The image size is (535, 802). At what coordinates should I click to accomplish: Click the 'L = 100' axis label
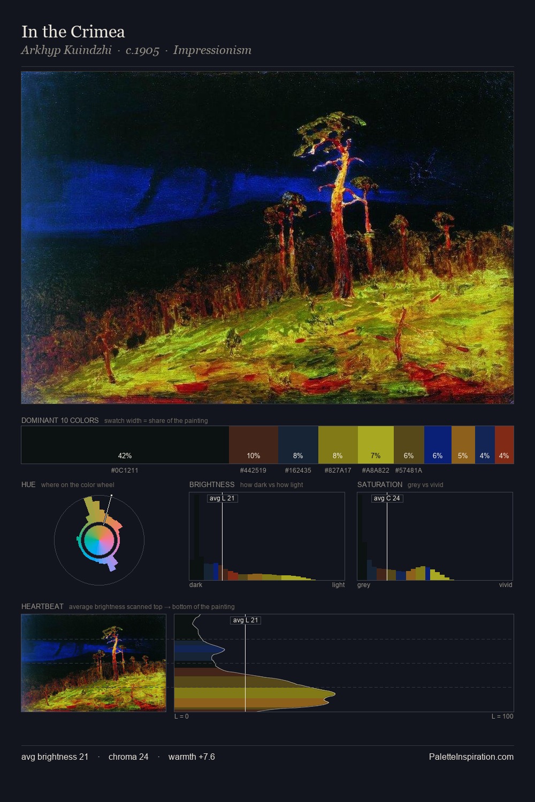pos(502,716)
